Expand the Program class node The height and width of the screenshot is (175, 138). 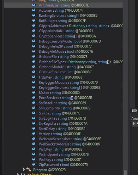[x=24, y=170]
